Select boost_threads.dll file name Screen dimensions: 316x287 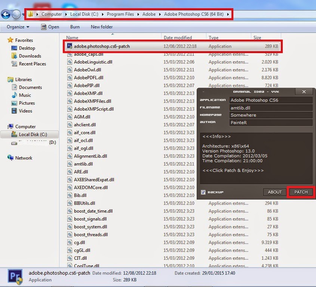[x=91, y=235]
